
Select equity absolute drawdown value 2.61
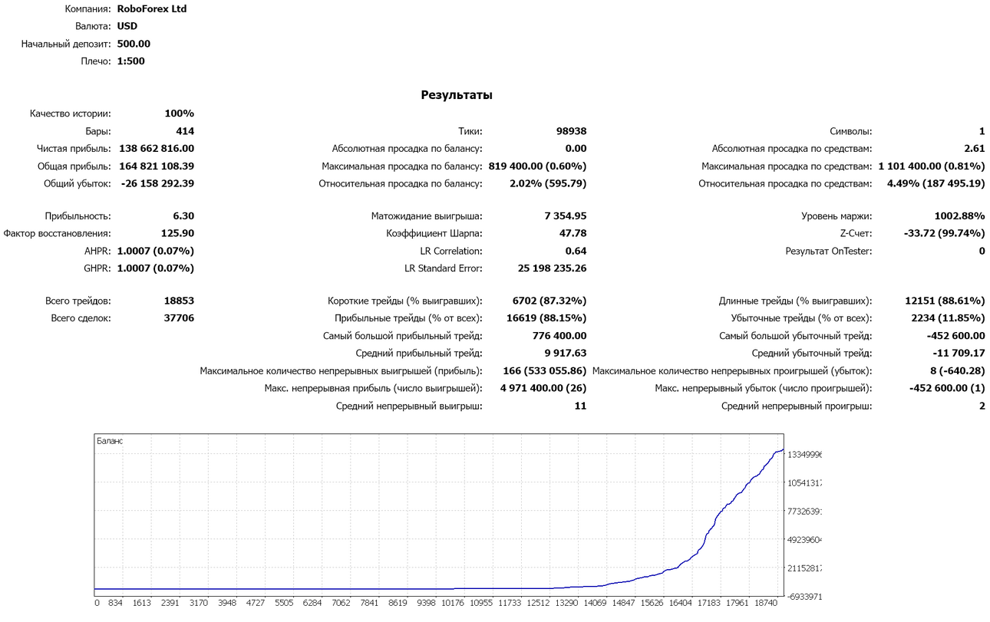975,149
